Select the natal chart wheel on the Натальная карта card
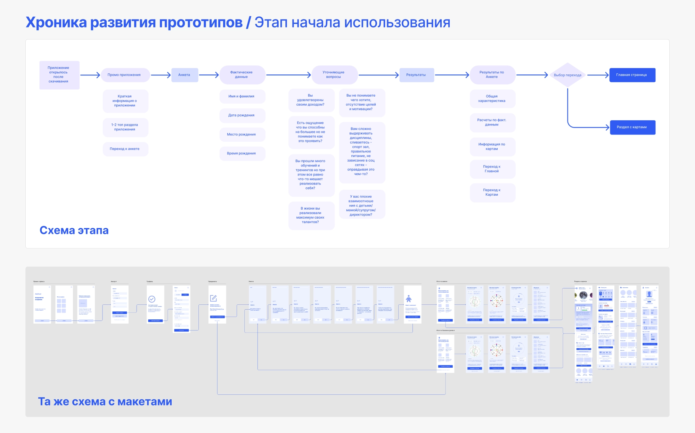 coord(475,302)
